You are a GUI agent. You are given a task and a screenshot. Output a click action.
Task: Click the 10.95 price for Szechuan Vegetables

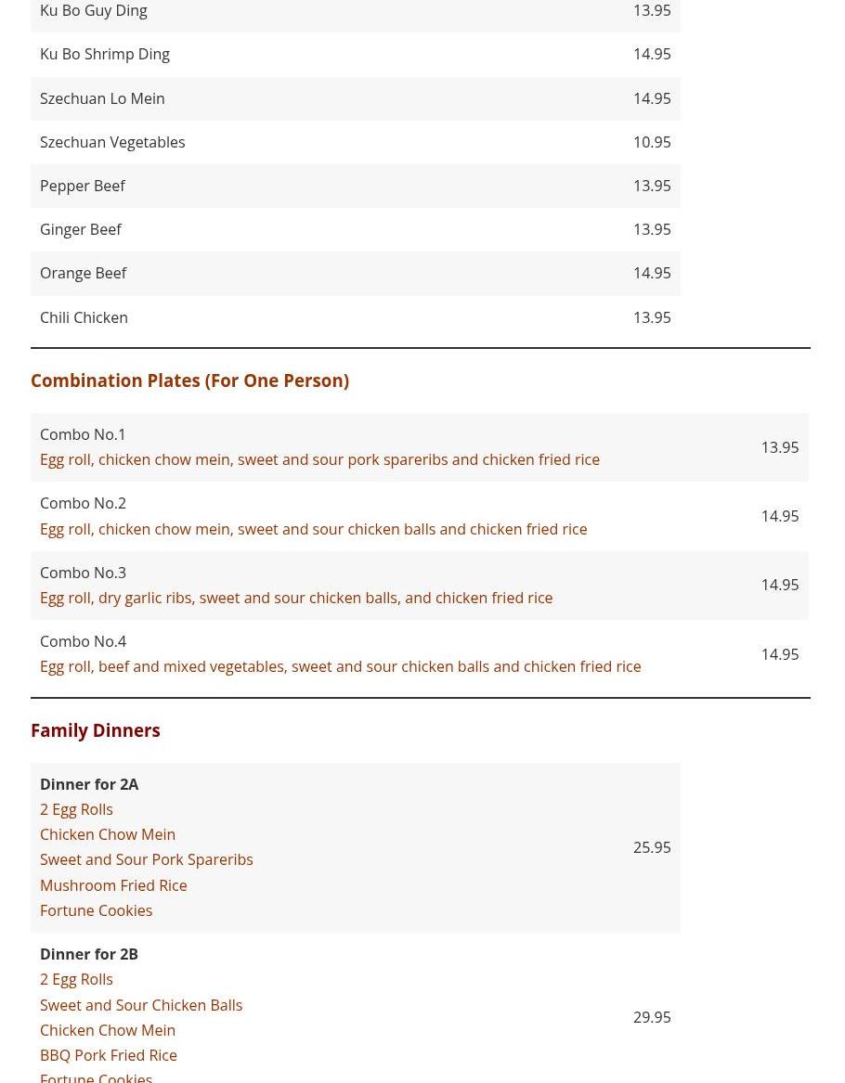point(651,142)
